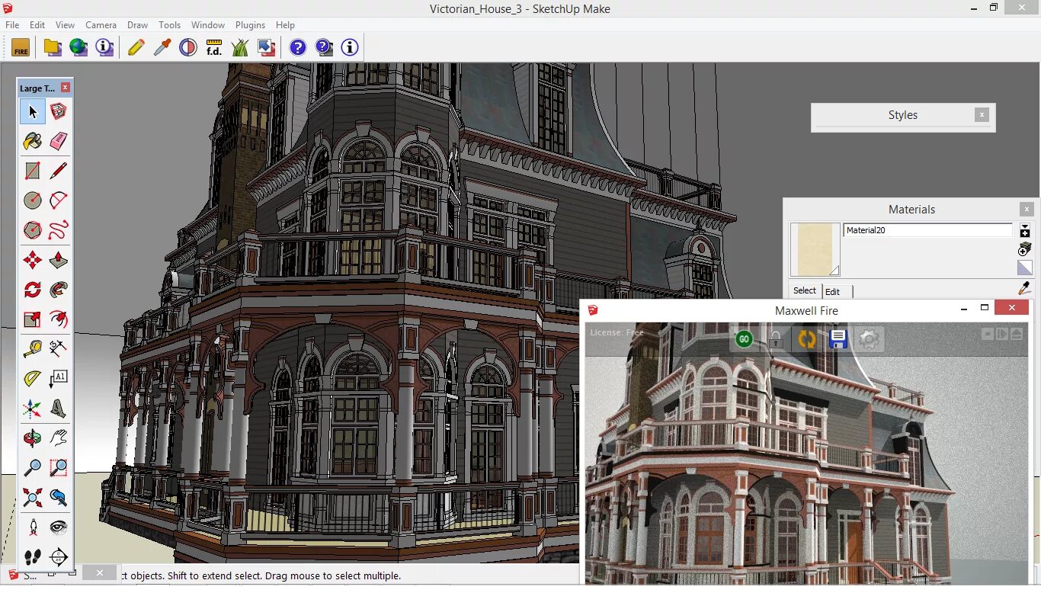Open the Camera menu
This screenshot has height=593, width=1041.
pyautogui.click(x=101, y=25)
